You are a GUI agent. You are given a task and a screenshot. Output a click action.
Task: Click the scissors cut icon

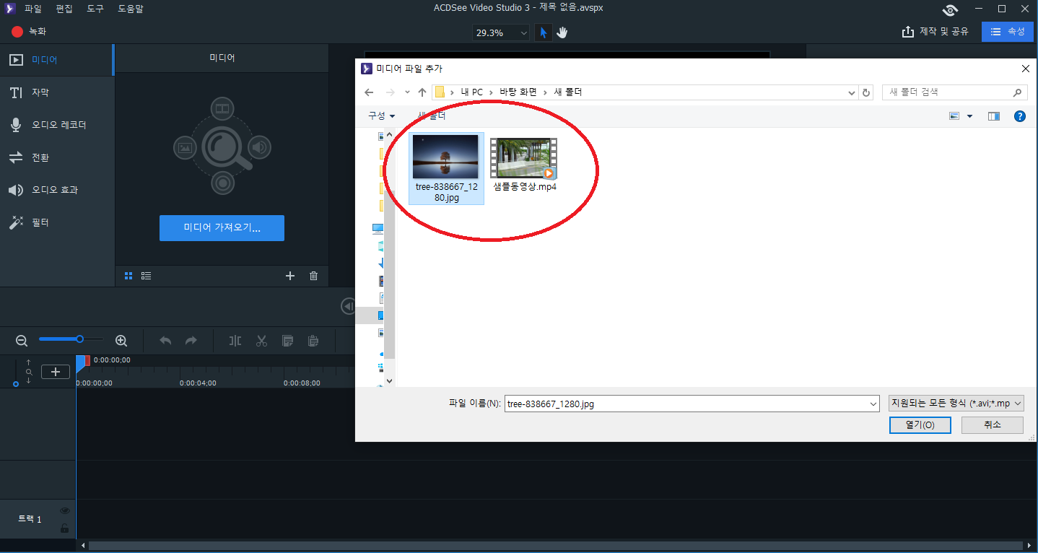261,341
